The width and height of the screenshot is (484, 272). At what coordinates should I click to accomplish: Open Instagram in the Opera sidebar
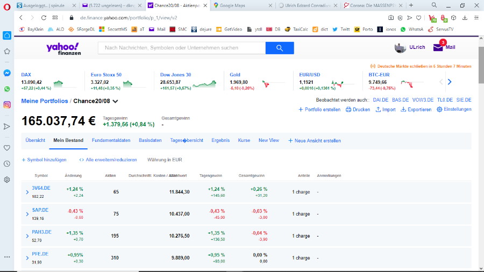click(x=7, y=105)
